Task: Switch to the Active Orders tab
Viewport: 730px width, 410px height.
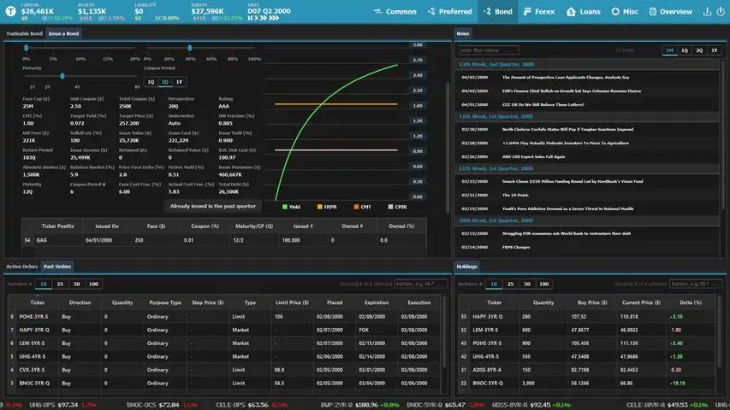Action: tap(22, 266)
